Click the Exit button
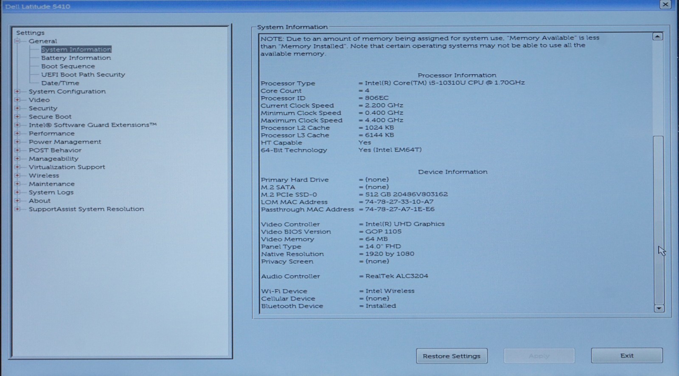The image size is (679, 376). [x=627, y=356]
